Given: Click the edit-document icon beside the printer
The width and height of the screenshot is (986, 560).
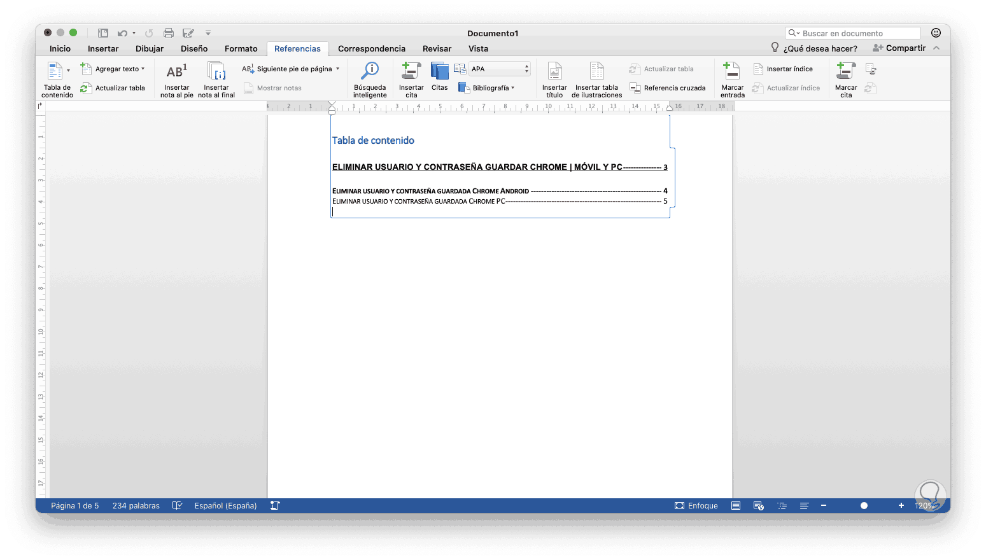Looking at the screenshot, I should [188, 33].
